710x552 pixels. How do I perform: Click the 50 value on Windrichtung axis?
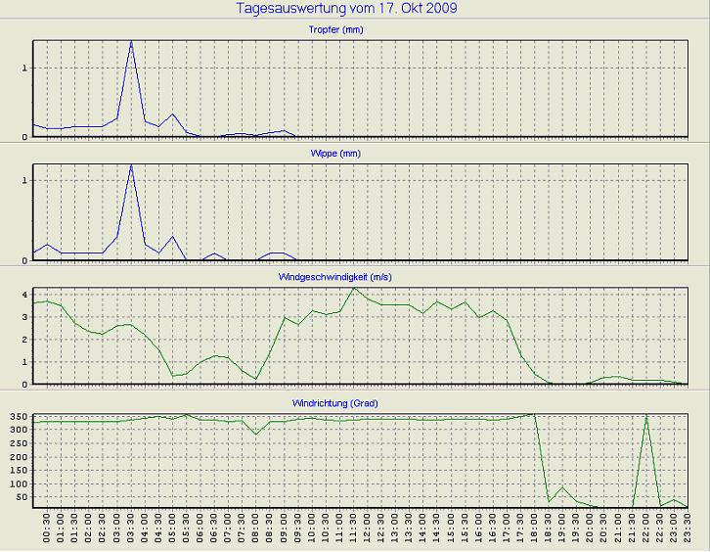[x=22, y=496]
